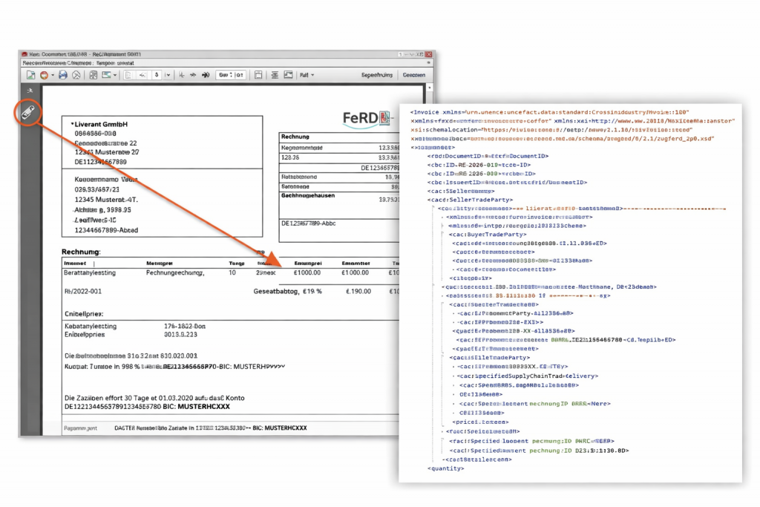This screenshot has width=760, height=507.
Task: Click the small icon above the paperclip
Action: coord(30,91)
